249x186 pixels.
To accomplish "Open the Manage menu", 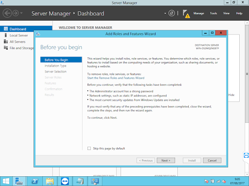I will point(199,13).
